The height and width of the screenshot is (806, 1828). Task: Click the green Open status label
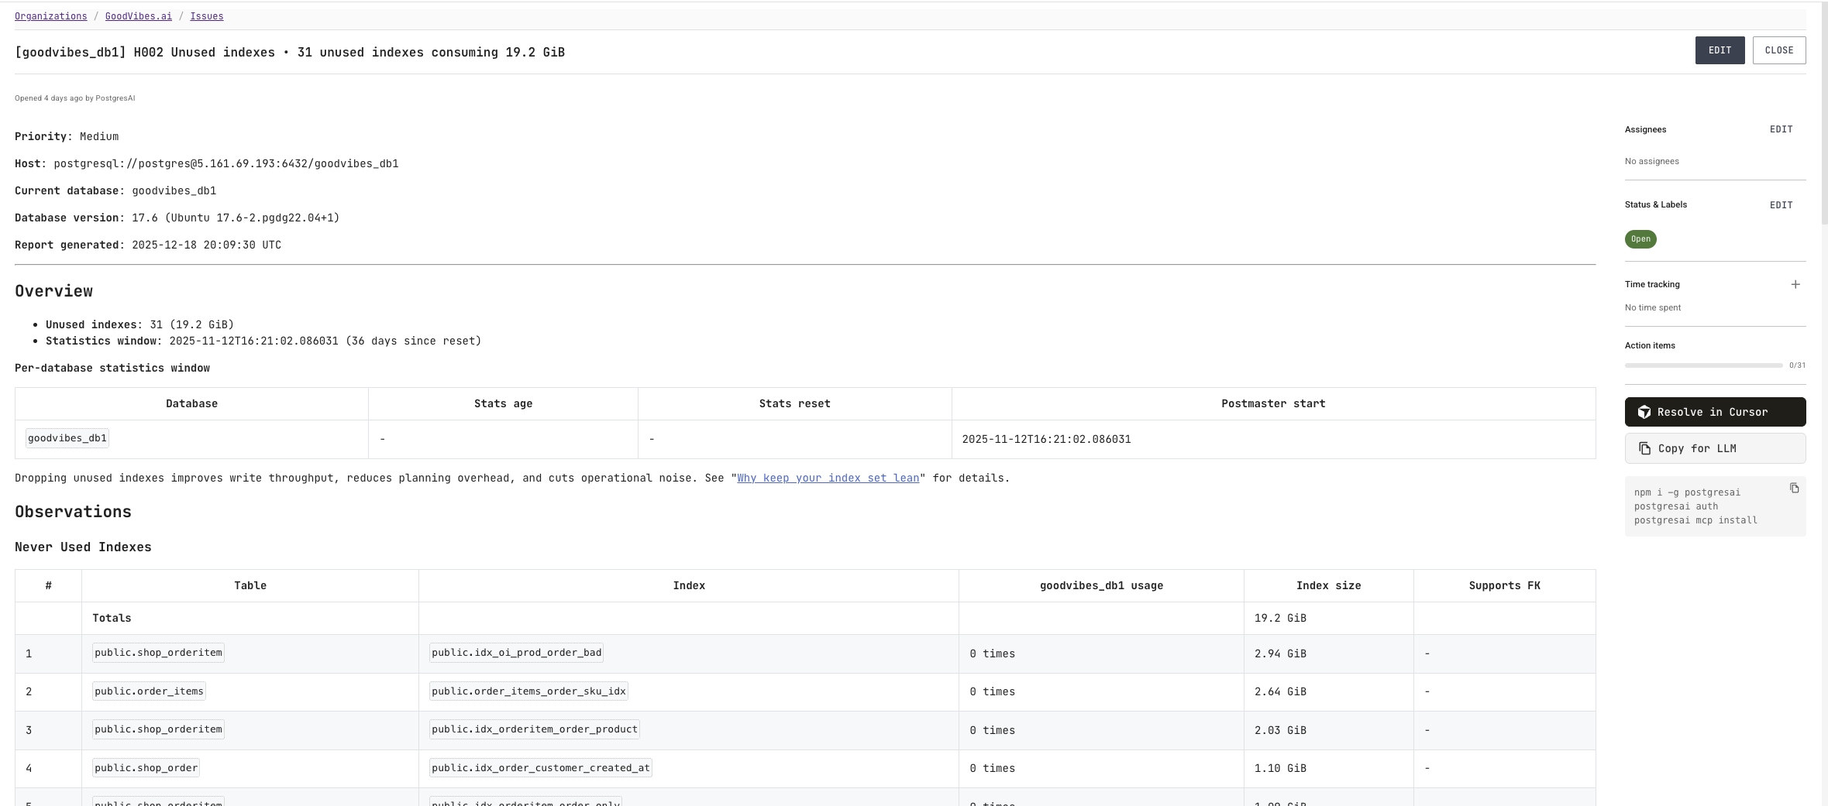click(1640, 238)
